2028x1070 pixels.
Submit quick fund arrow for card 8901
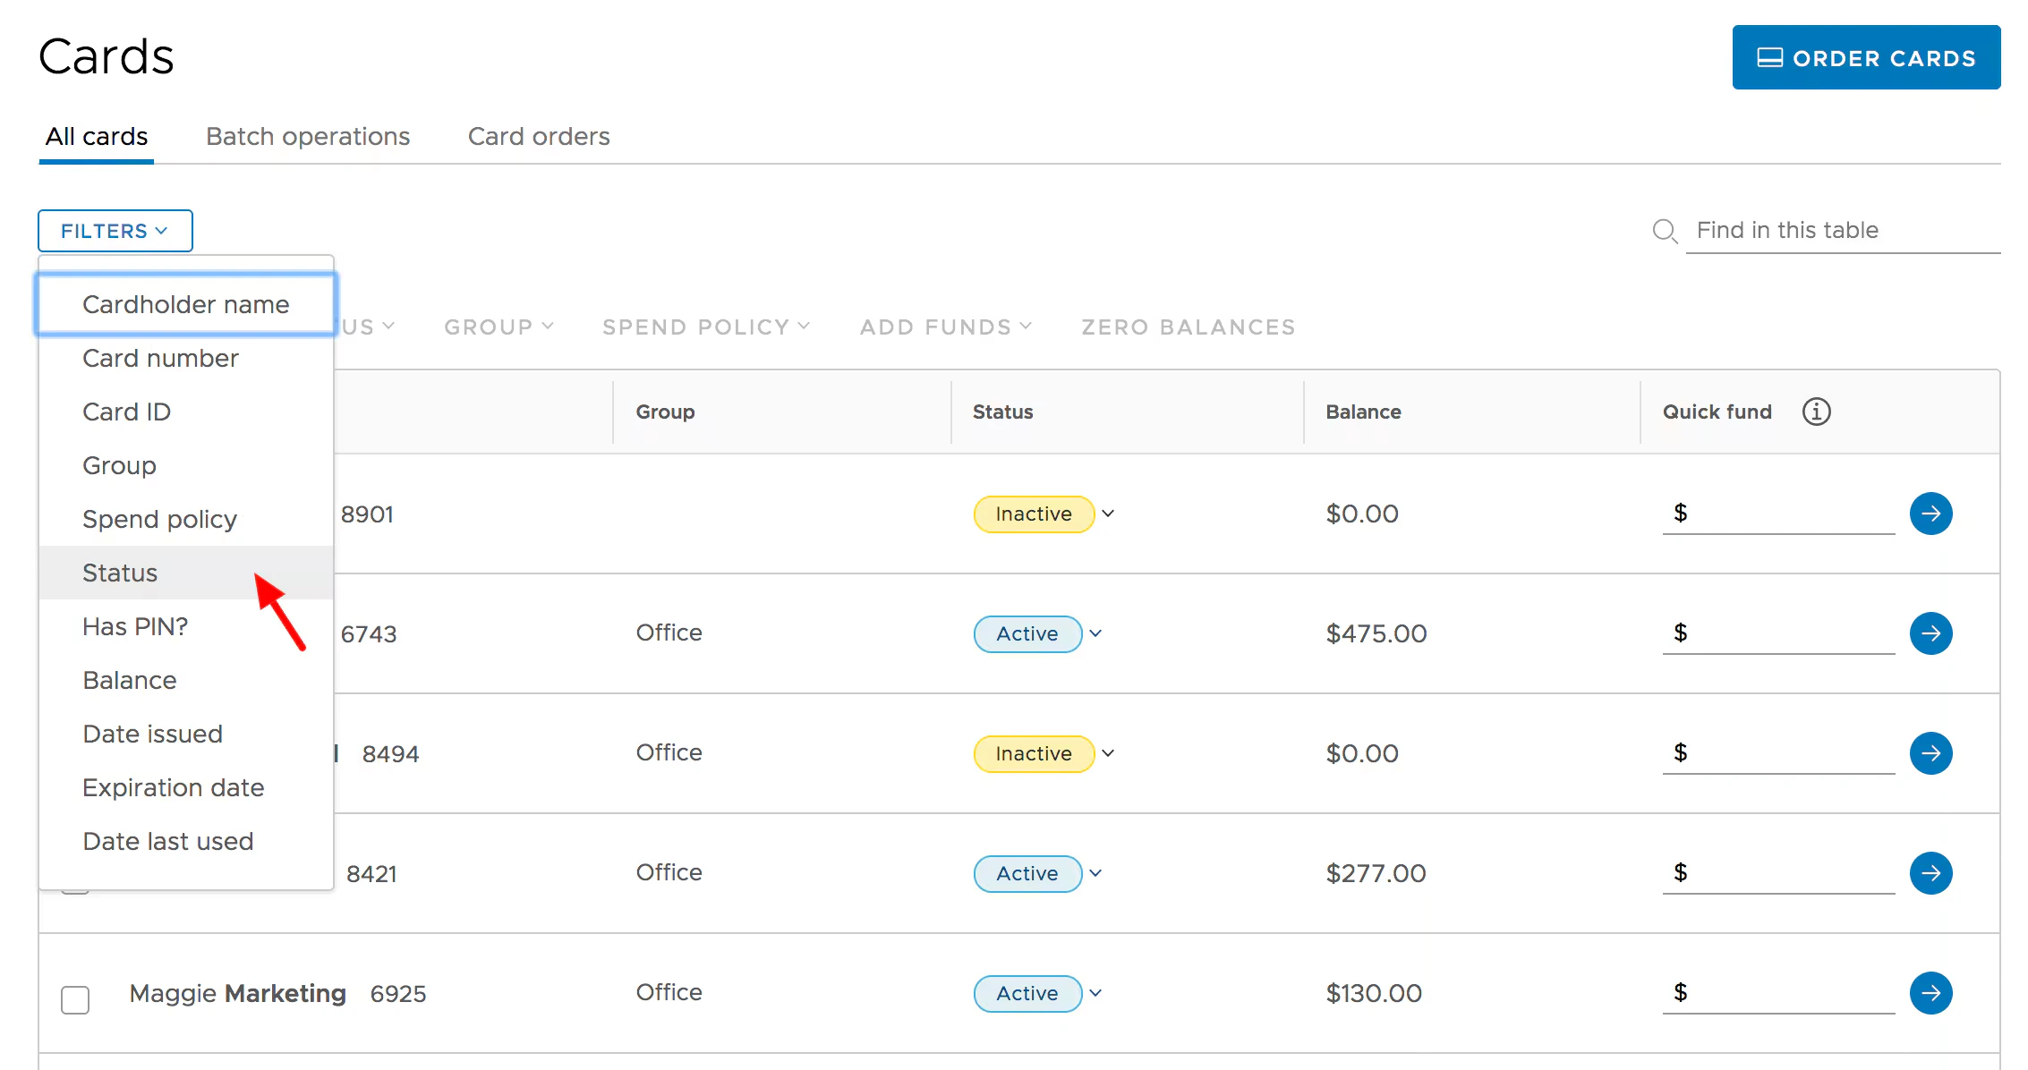click(1930, 514)
